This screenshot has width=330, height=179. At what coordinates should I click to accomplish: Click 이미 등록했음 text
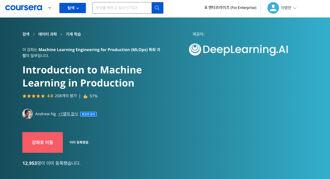pos(79,142)
